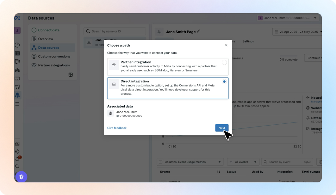Open the document pages icon in left rail
Viewport: 336px width, 195px height.
[x=17, y=62]
